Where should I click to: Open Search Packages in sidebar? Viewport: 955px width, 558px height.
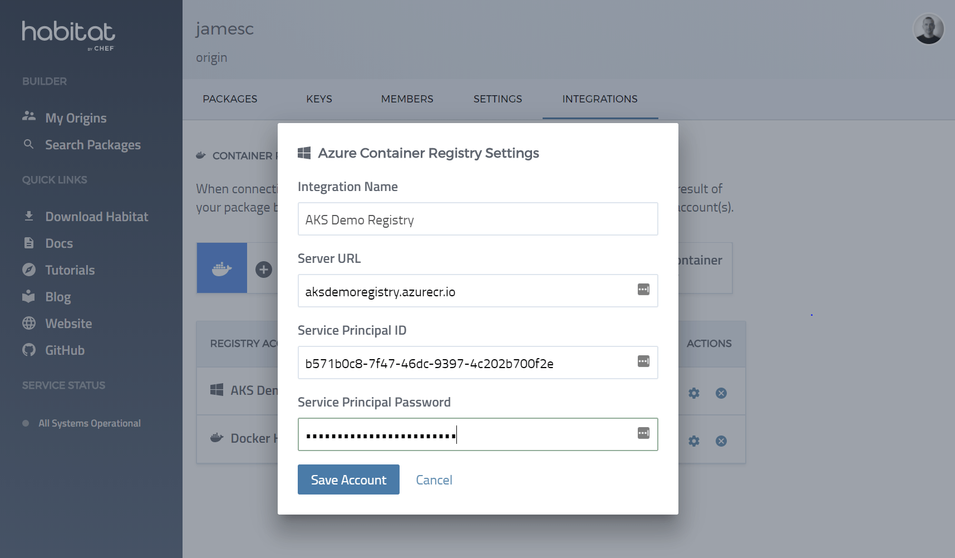click(92, 145)
